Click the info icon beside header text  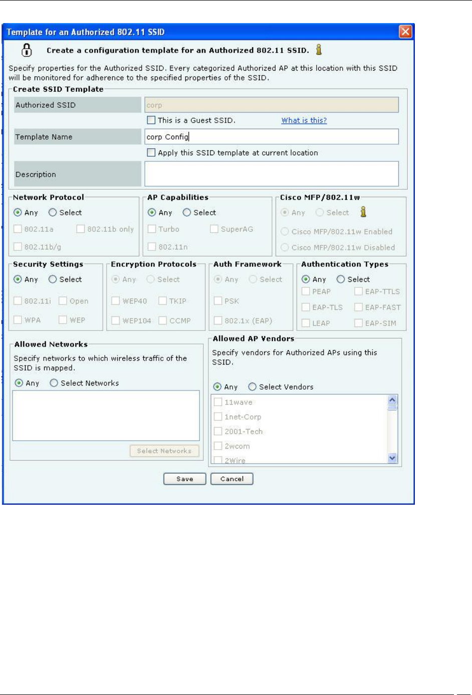[x=319, y=50]
